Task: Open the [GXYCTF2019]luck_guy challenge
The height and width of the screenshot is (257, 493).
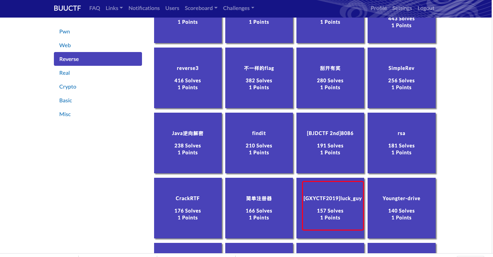Action: pos(332,205)
